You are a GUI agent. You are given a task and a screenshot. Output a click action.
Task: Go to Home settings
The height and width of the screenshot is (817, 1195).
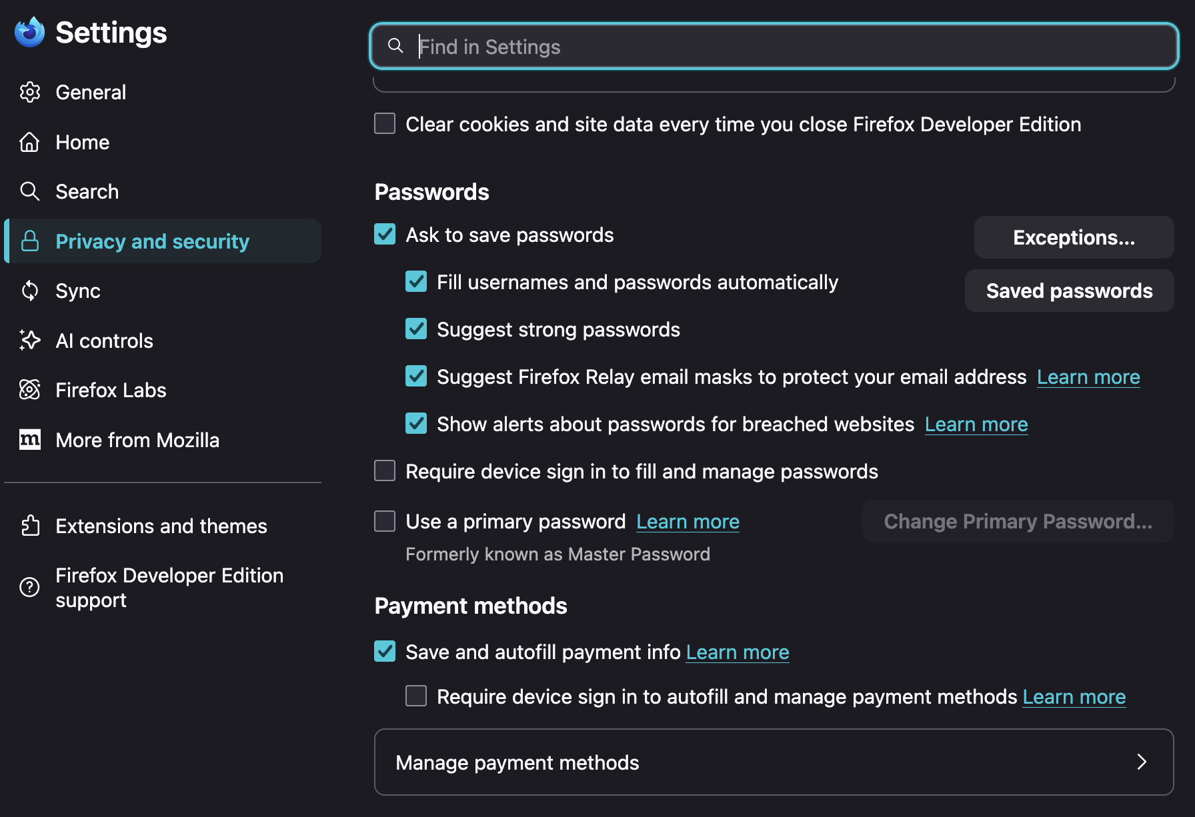coord(163,142)
